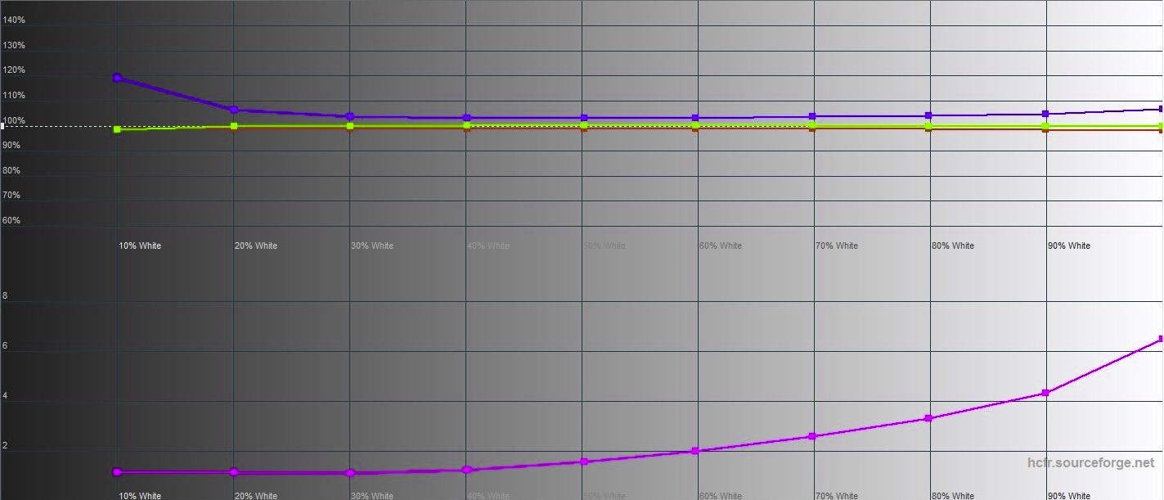Click the magenta data point at 50% White
Viewport: 1164px width, 500px height.
584,462
